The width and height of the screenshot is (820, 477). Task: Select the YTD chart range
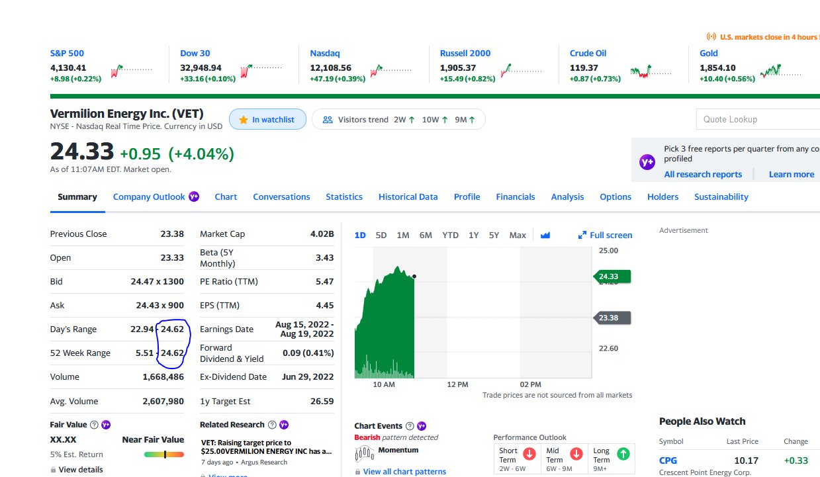point(450,235)
